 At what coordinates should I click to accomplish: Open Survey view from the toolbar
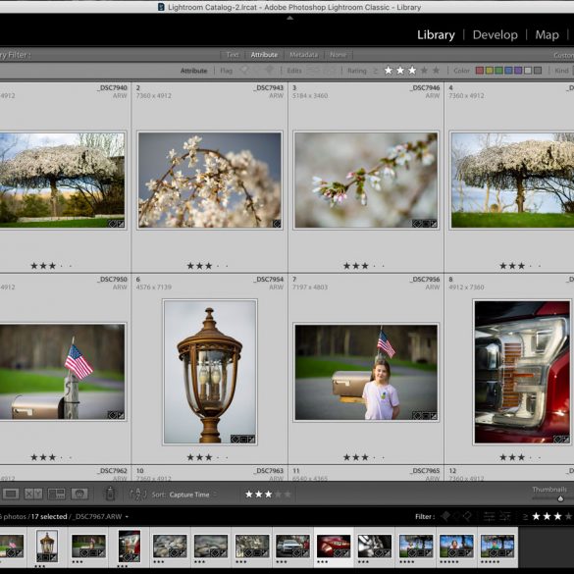(56, 495)
